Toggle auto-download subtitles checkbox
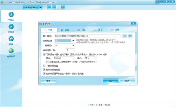The width and height of the screenshot is (176, 107). 44,54
